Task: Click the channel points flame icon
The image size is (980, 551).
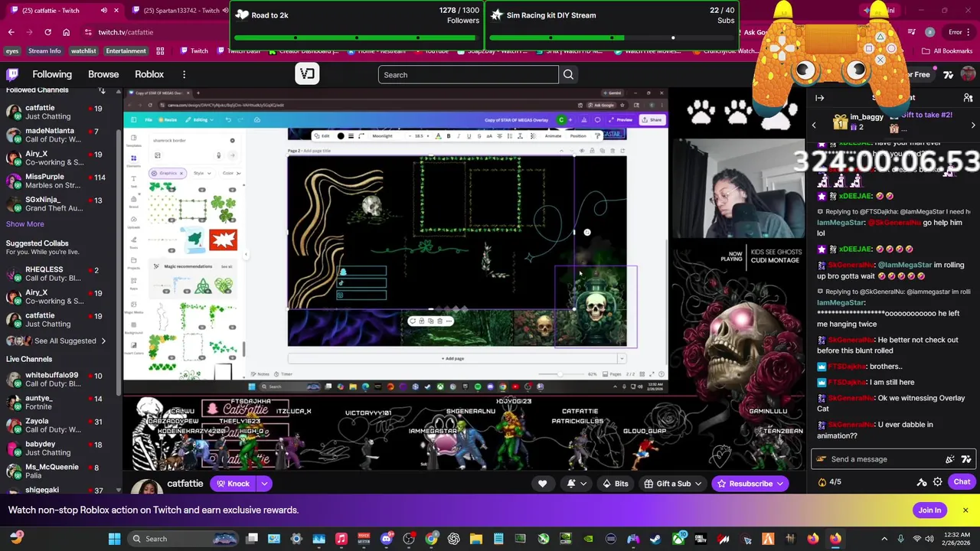Action: pos(822,482)
